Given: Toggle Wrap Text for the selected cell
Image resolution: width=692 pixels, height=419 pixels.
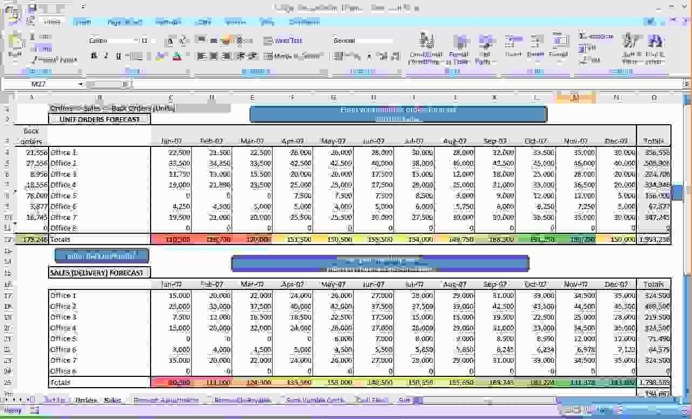Looking at the screenshot, I should pyautogui.click(x=283, y=41).
